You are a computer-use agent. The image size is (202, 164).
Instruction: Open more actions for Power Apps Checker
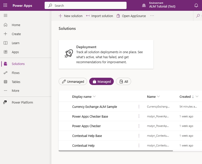(139, 126)
